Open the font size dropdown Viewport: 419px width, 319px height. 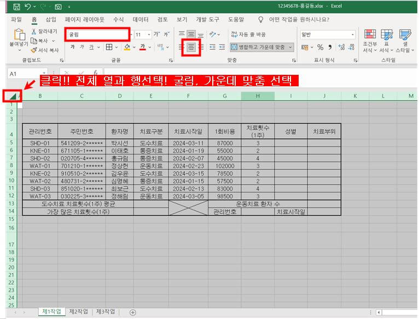coord(149,34)
